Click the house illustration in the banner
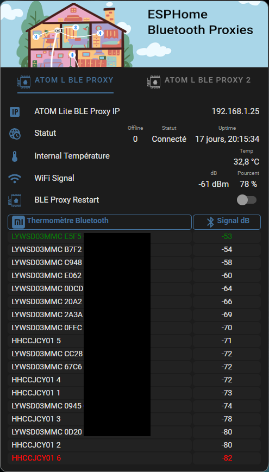269x472 pixels. point(76,35)
